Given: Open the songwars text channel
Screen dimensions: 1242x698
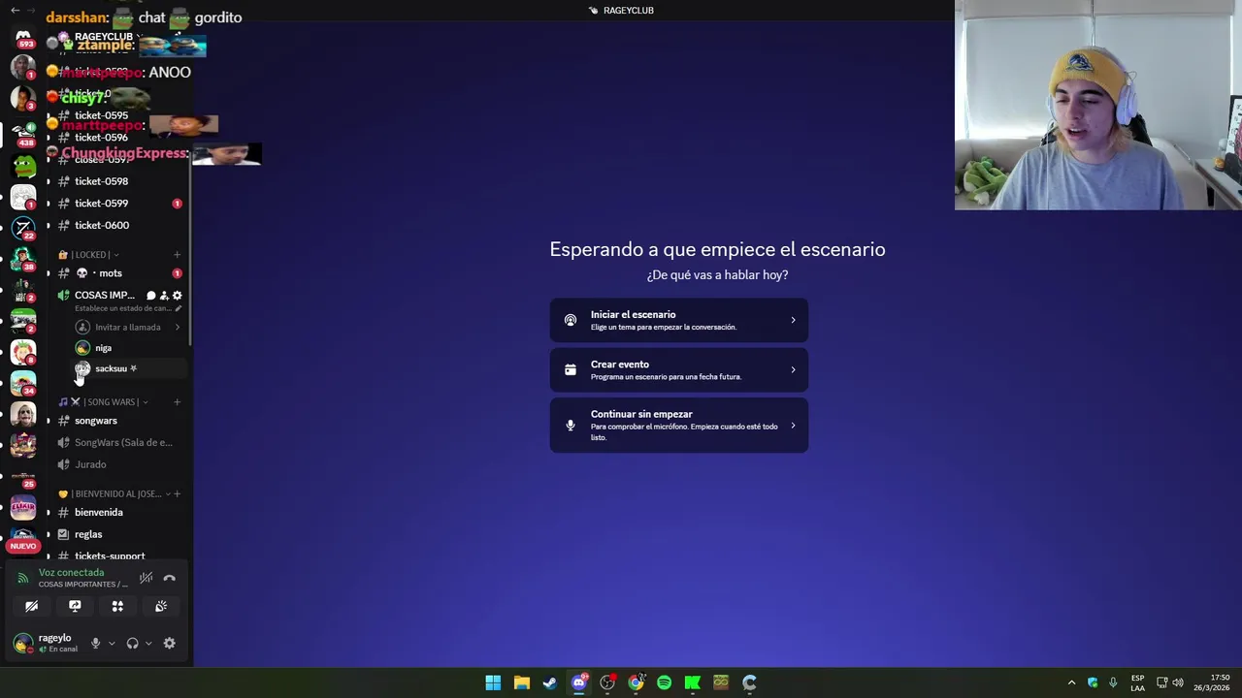Looking at the screenshot, I should tap(95, 421).
